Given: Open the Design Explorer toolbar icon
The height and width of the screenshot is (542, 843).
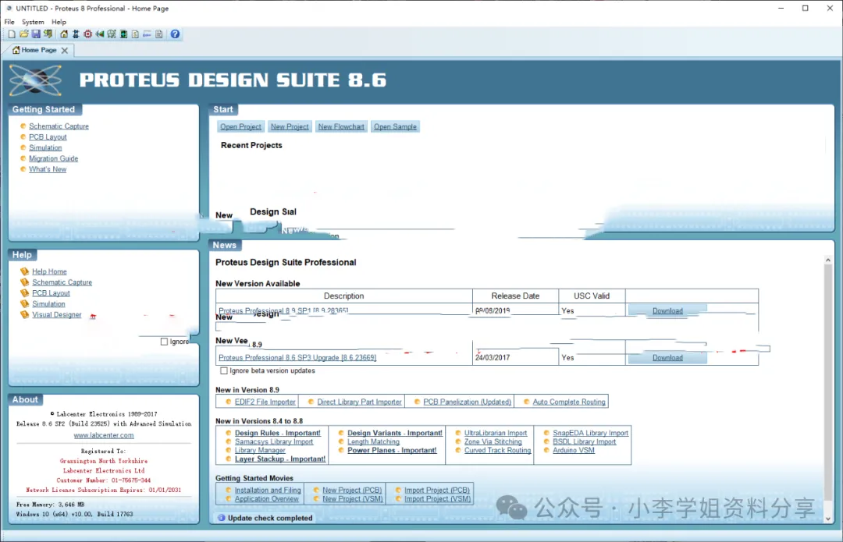Looking at the screenshot, I should click(123, 34).
